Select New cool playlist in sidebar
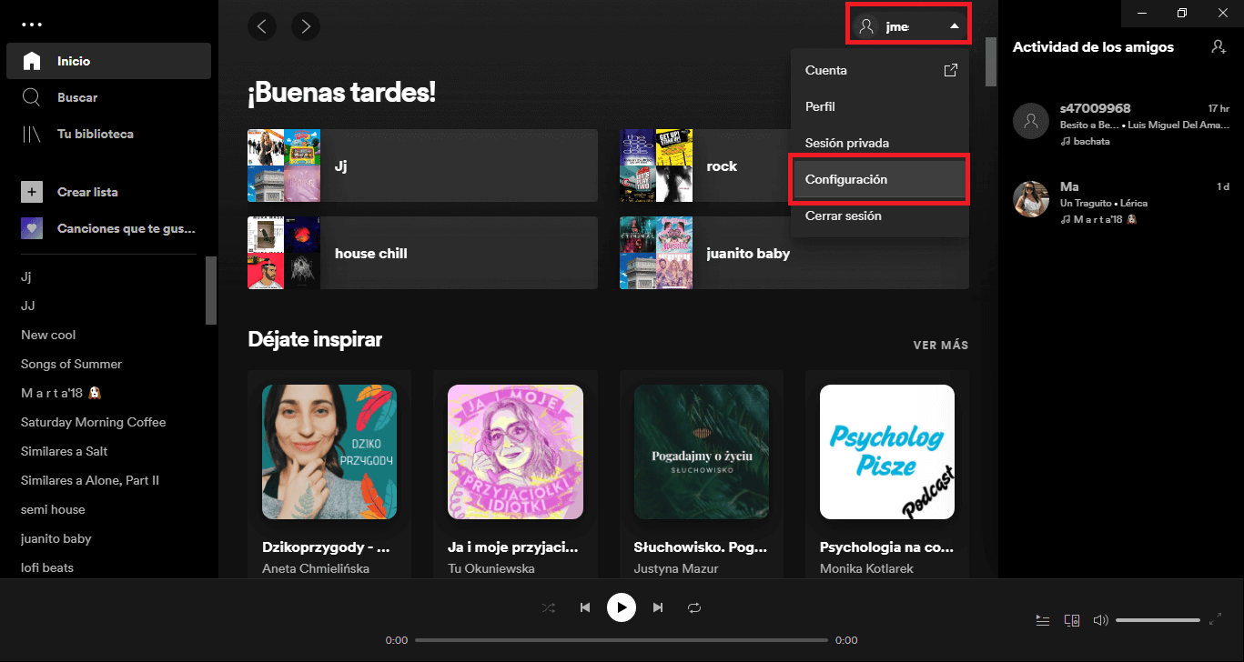 click(48, 335)
